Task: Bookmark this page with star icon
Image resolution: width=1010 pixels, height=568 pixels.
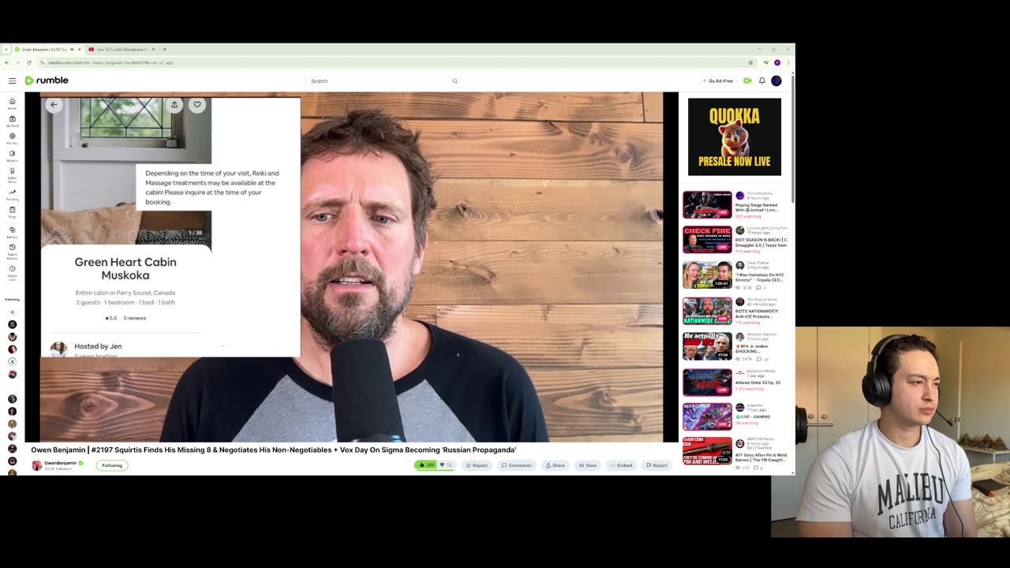Action: 750,62
